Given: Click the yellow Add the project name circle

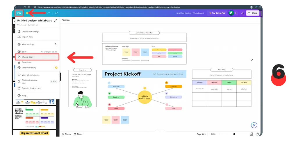Looking at the screenshot, I should [x=145, y=97].
